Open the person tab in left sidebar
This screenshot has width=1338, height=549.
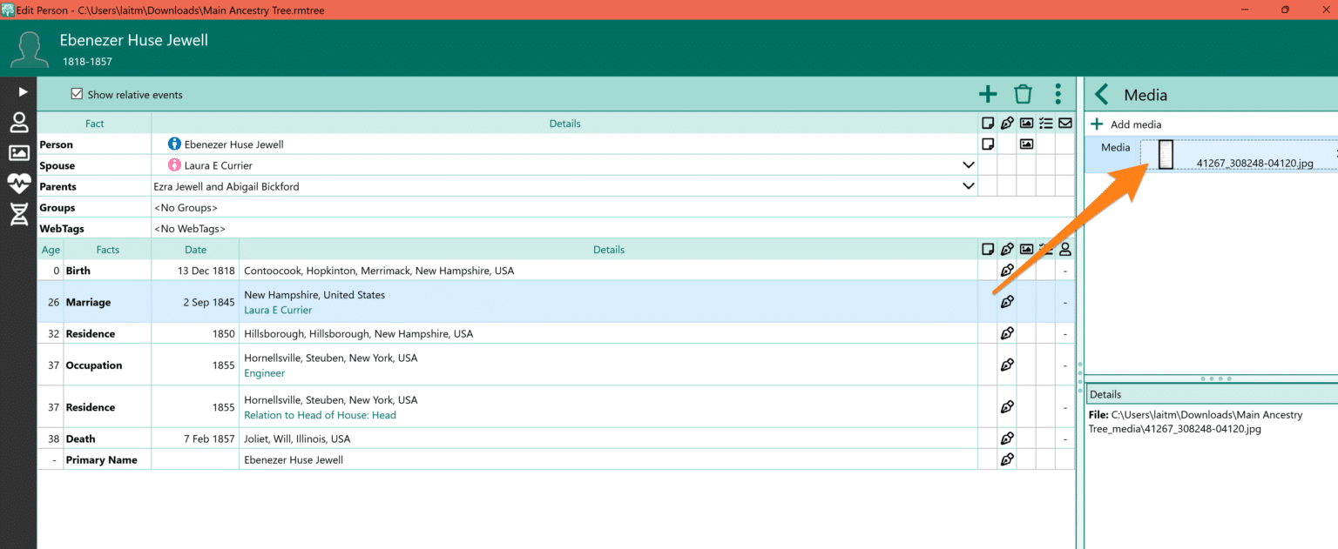click(19, 123)
